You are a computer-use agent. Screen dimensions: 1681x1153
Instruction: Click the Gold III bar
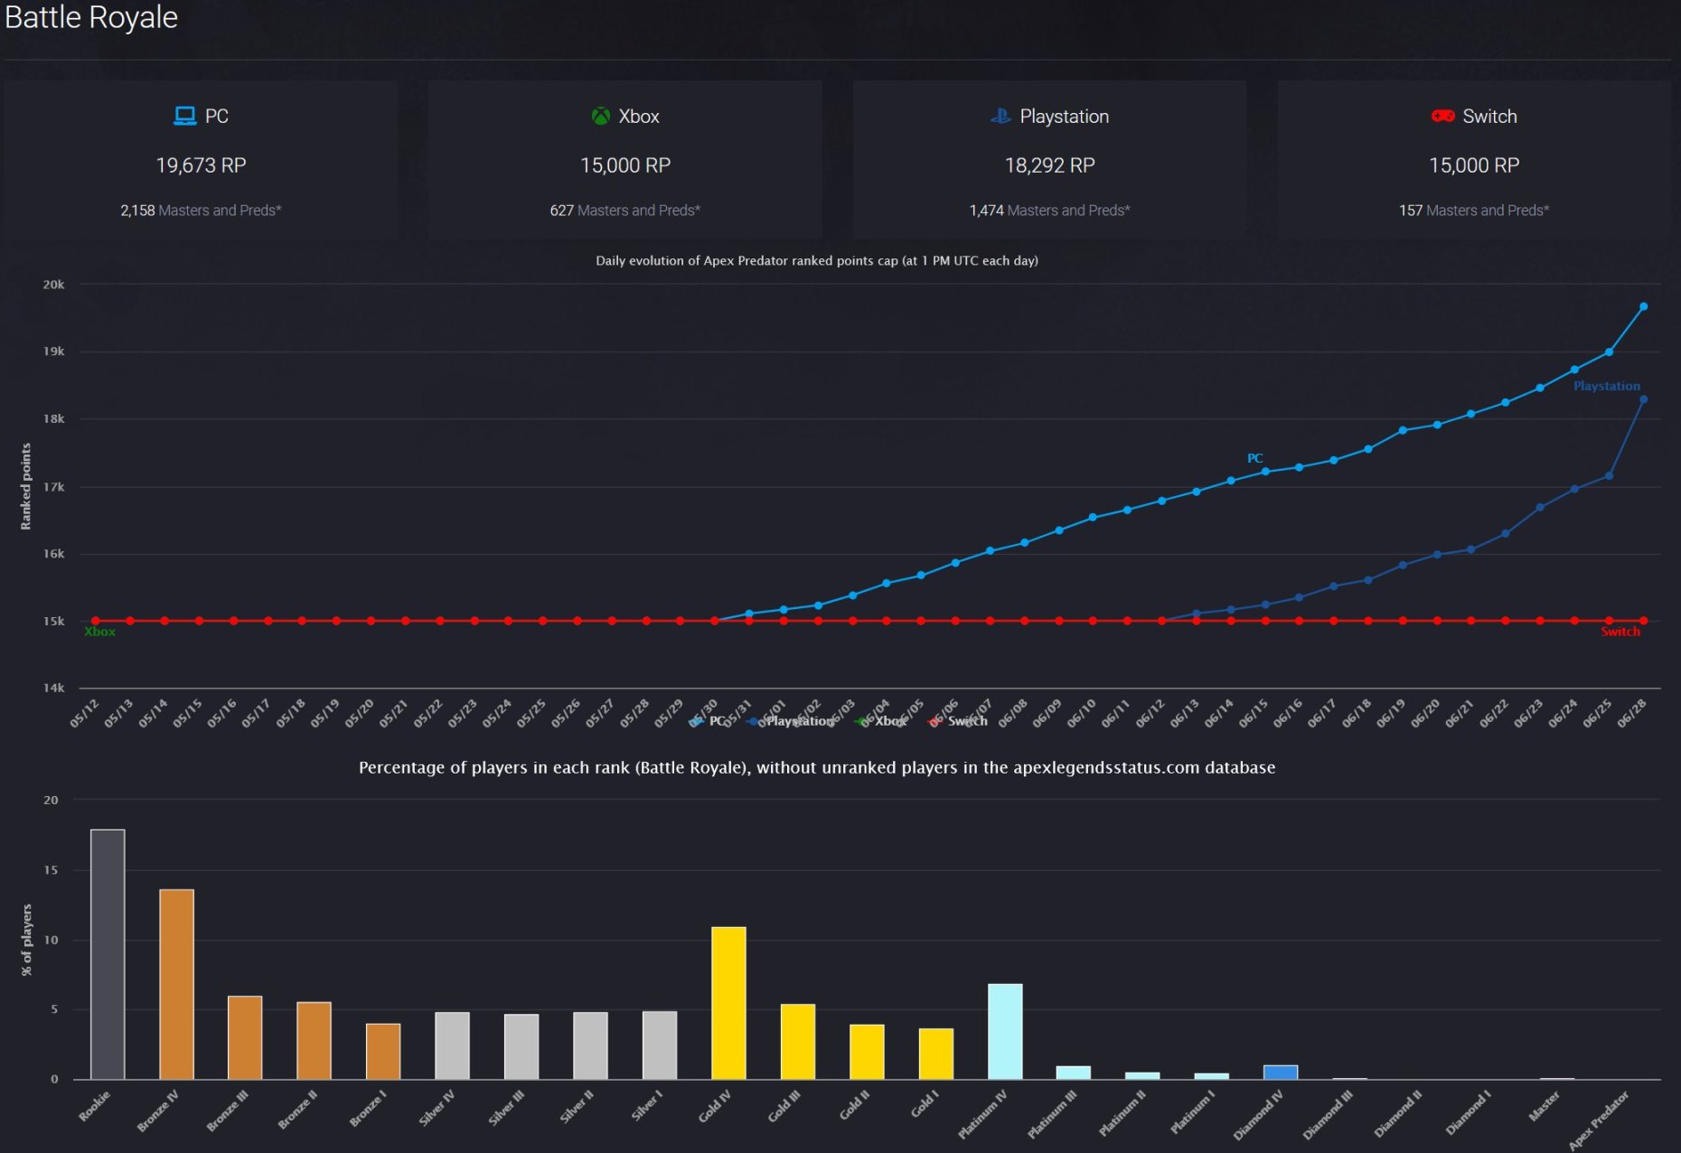798,1041
